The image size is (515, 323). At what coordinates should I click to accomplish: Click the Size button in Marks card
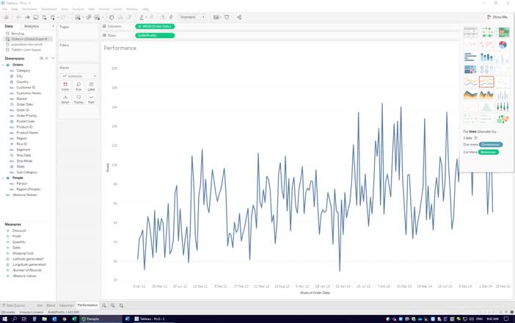point(78,86)
